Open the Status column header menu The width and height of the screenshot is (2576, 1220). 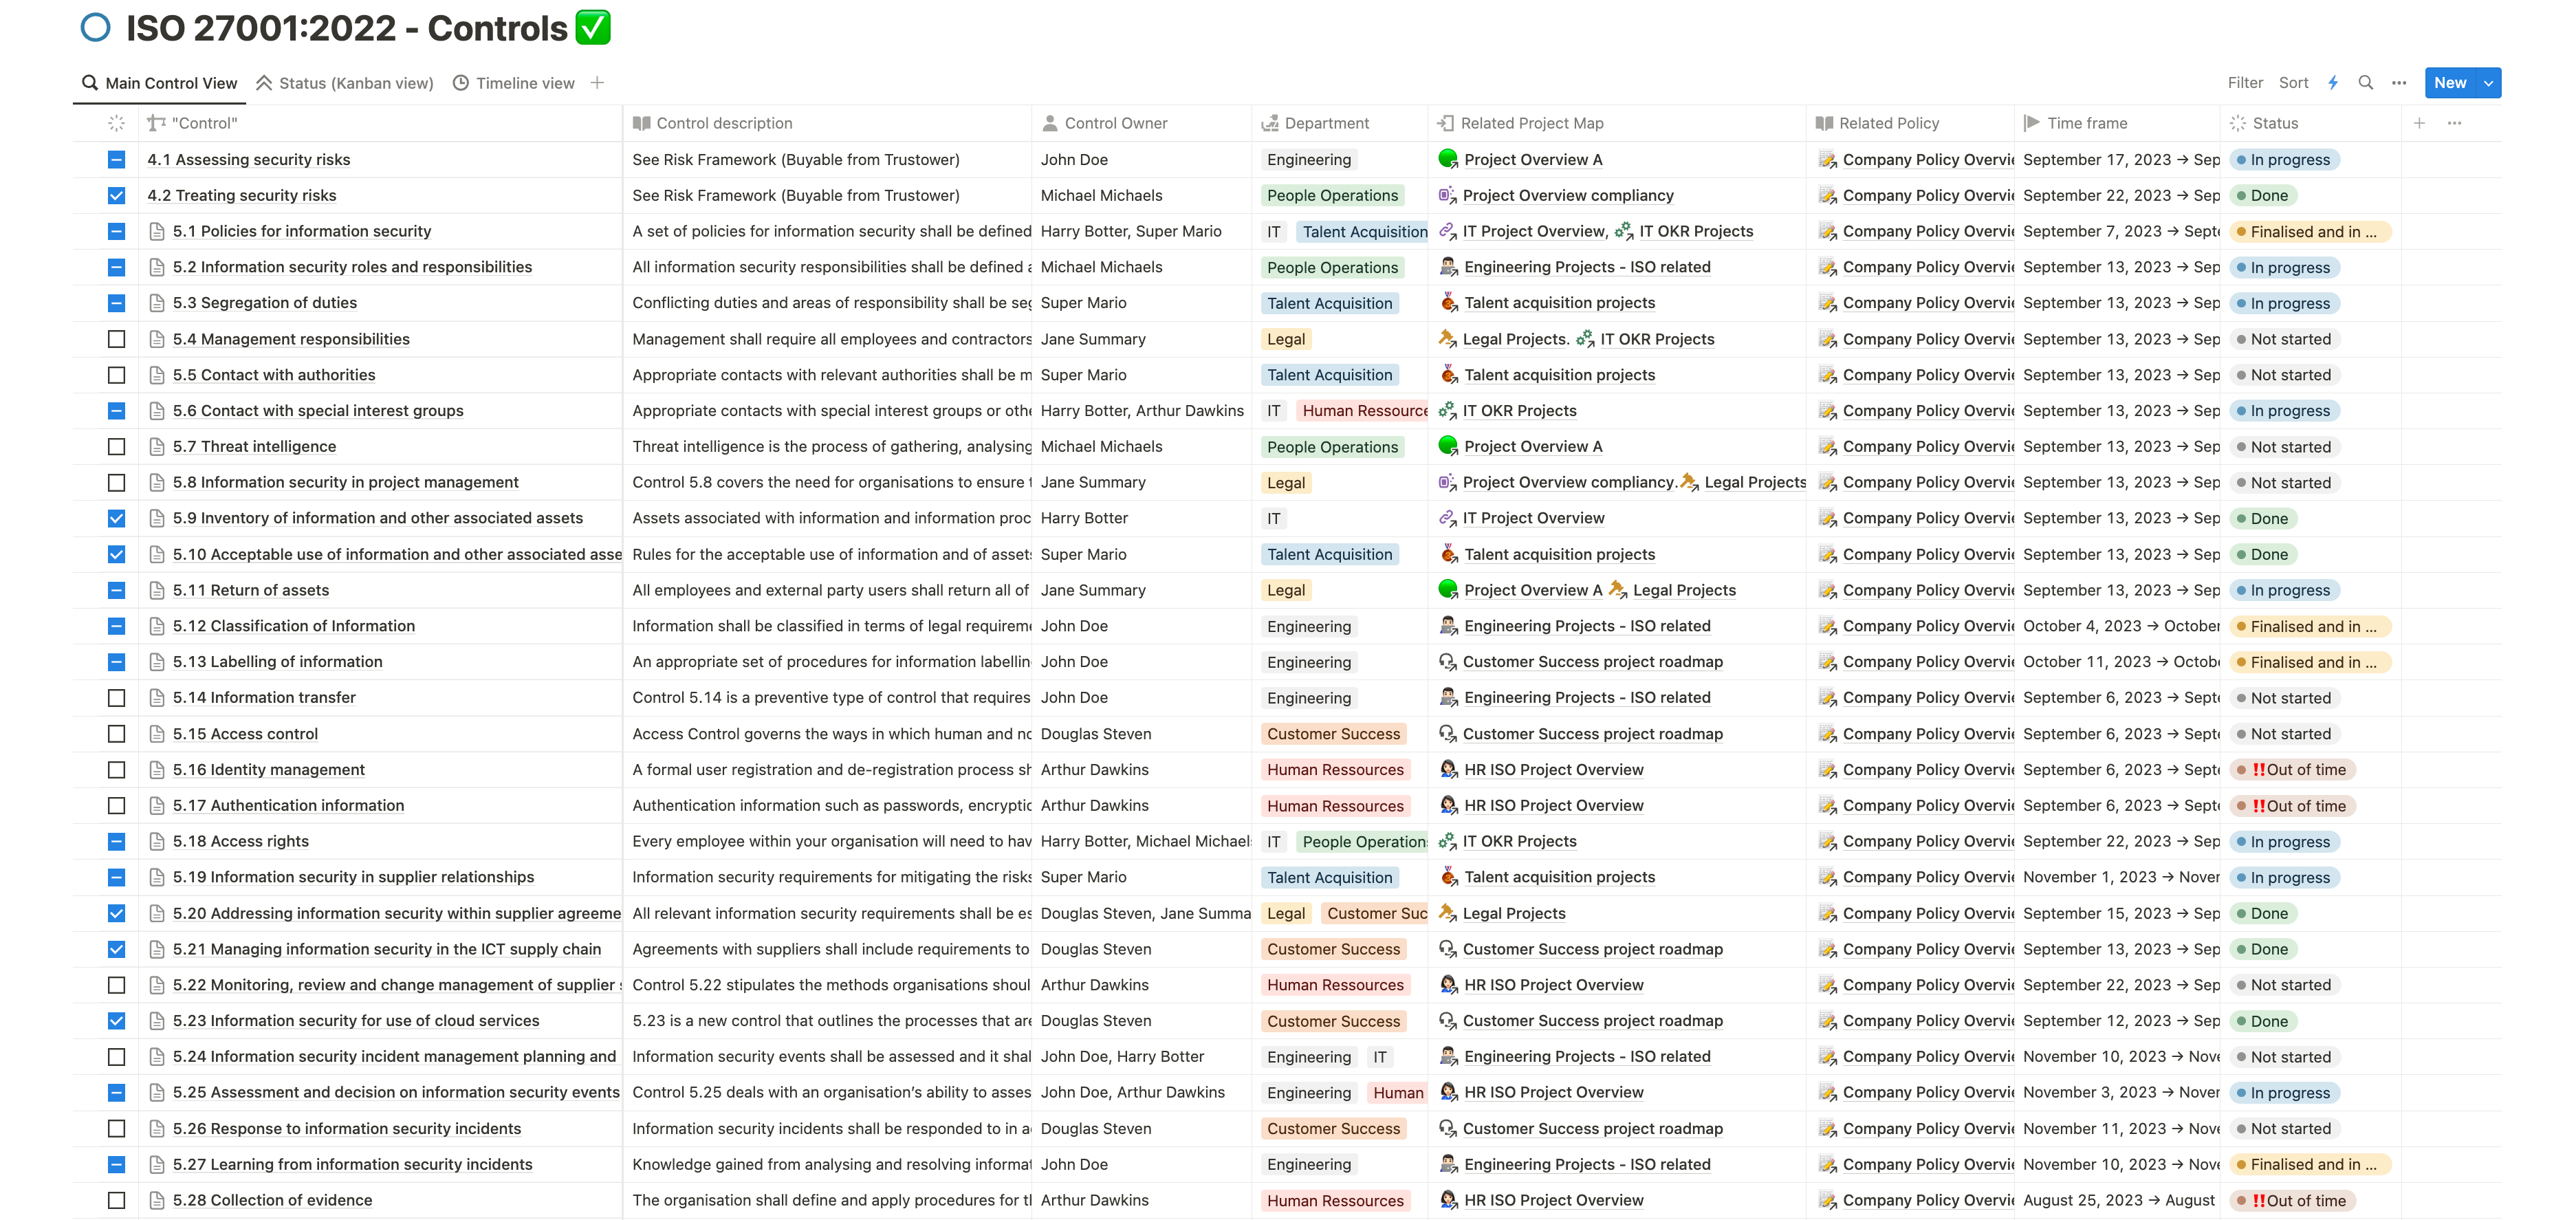(x=2275, y=123)
